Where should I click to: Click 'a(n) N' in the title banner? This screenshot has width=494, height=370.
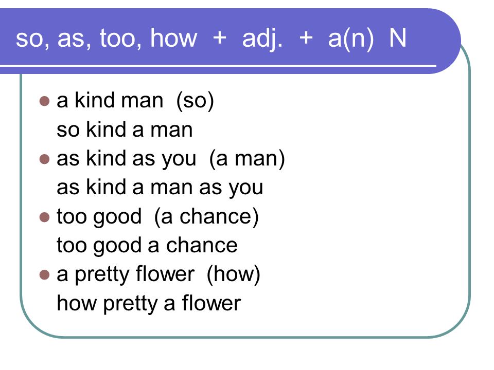pyautogui.click(x=367, y=40)
